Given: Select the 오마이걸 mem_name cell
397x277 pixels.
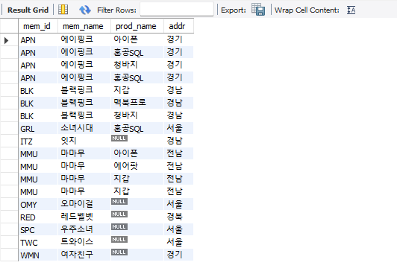Looking at the screenshot, I should [84, 204].
